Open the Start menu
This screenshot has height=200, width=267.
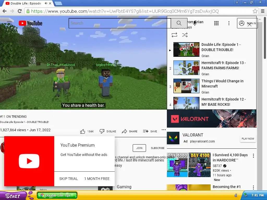pyautogui.click(x=13, y=196)
